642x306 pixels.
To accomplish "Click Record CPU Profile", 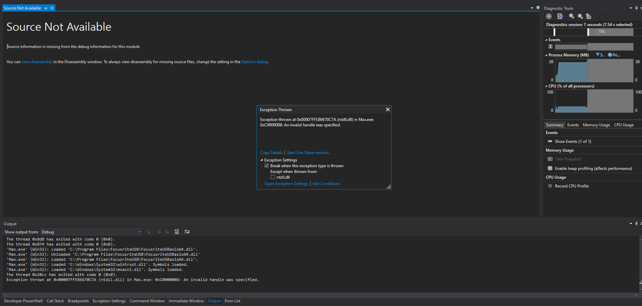I will point(572,186).
